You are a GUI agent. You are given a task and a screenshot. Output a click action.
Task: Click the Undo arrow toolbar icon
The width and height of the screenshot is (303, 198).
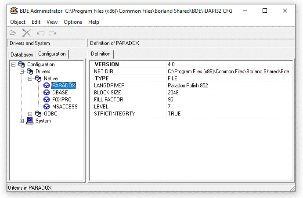[40, 33]
